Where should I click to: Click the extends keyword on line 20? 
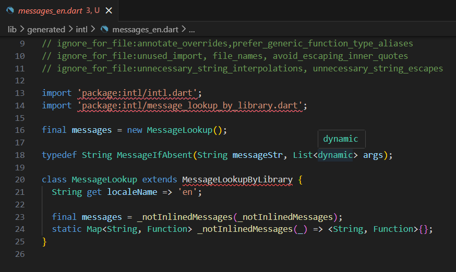coord(159,180)
